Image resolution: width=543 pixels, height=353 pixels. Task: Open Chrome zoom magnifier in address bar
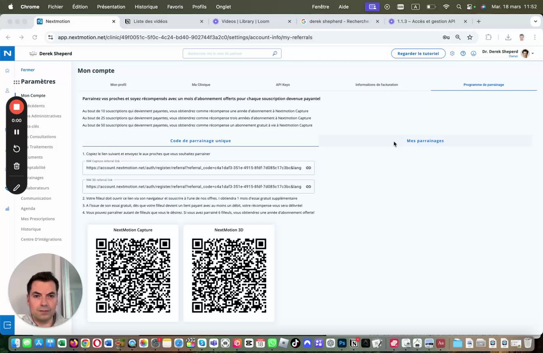pyautogui.click(x=458, y=37)
